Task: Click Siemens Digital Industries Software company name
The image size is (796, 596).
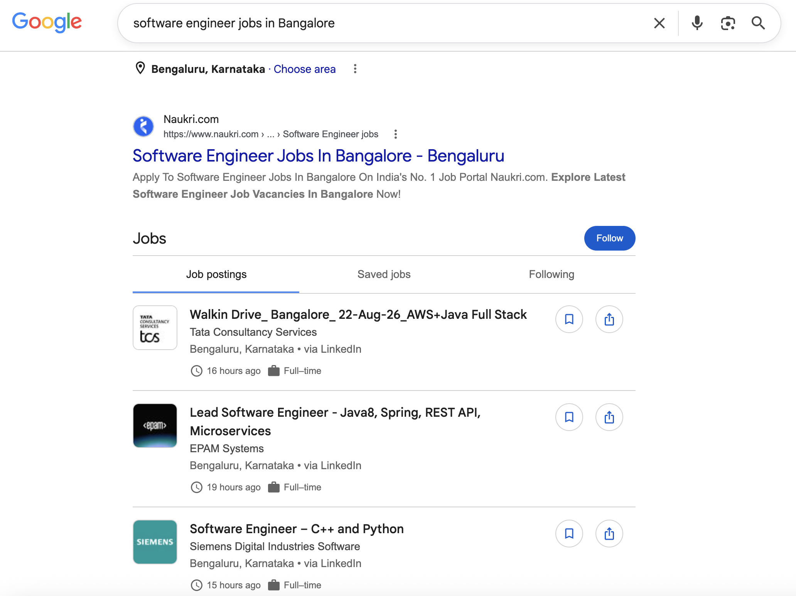Action: [x=275, y=546]
